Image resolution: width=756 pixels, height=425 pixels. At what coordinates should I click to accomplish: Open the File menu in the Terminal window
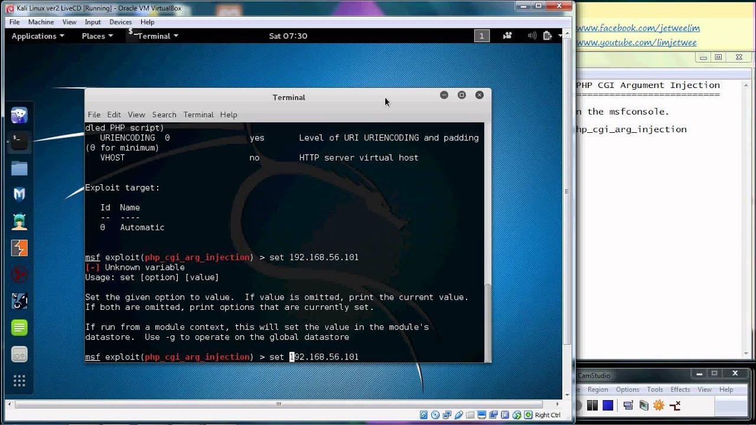coord(94,115)
